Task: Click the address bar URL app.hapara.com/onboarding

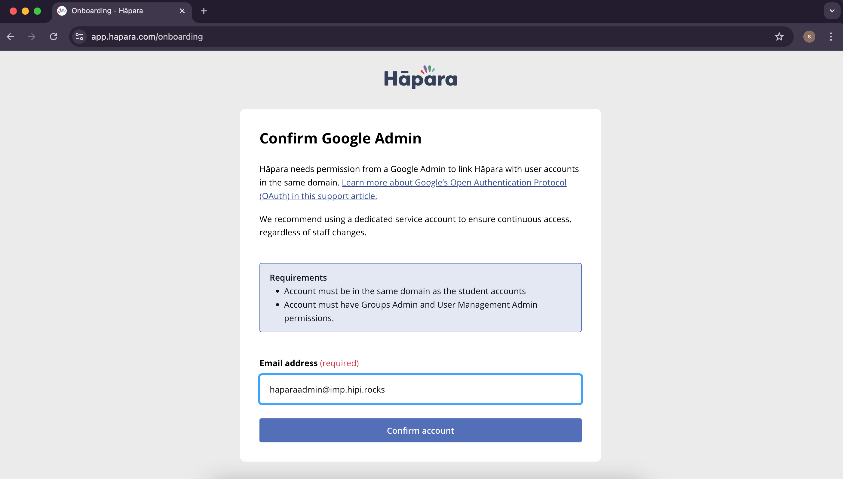Action: [x=147, y=37]
